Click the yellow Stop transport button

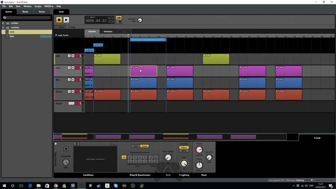pyautogui.click(x=59, y=20)
